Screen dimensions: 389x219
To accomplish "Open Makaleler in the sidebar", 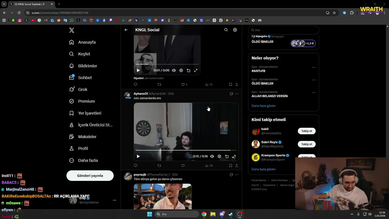I will [x=83, y=137].
